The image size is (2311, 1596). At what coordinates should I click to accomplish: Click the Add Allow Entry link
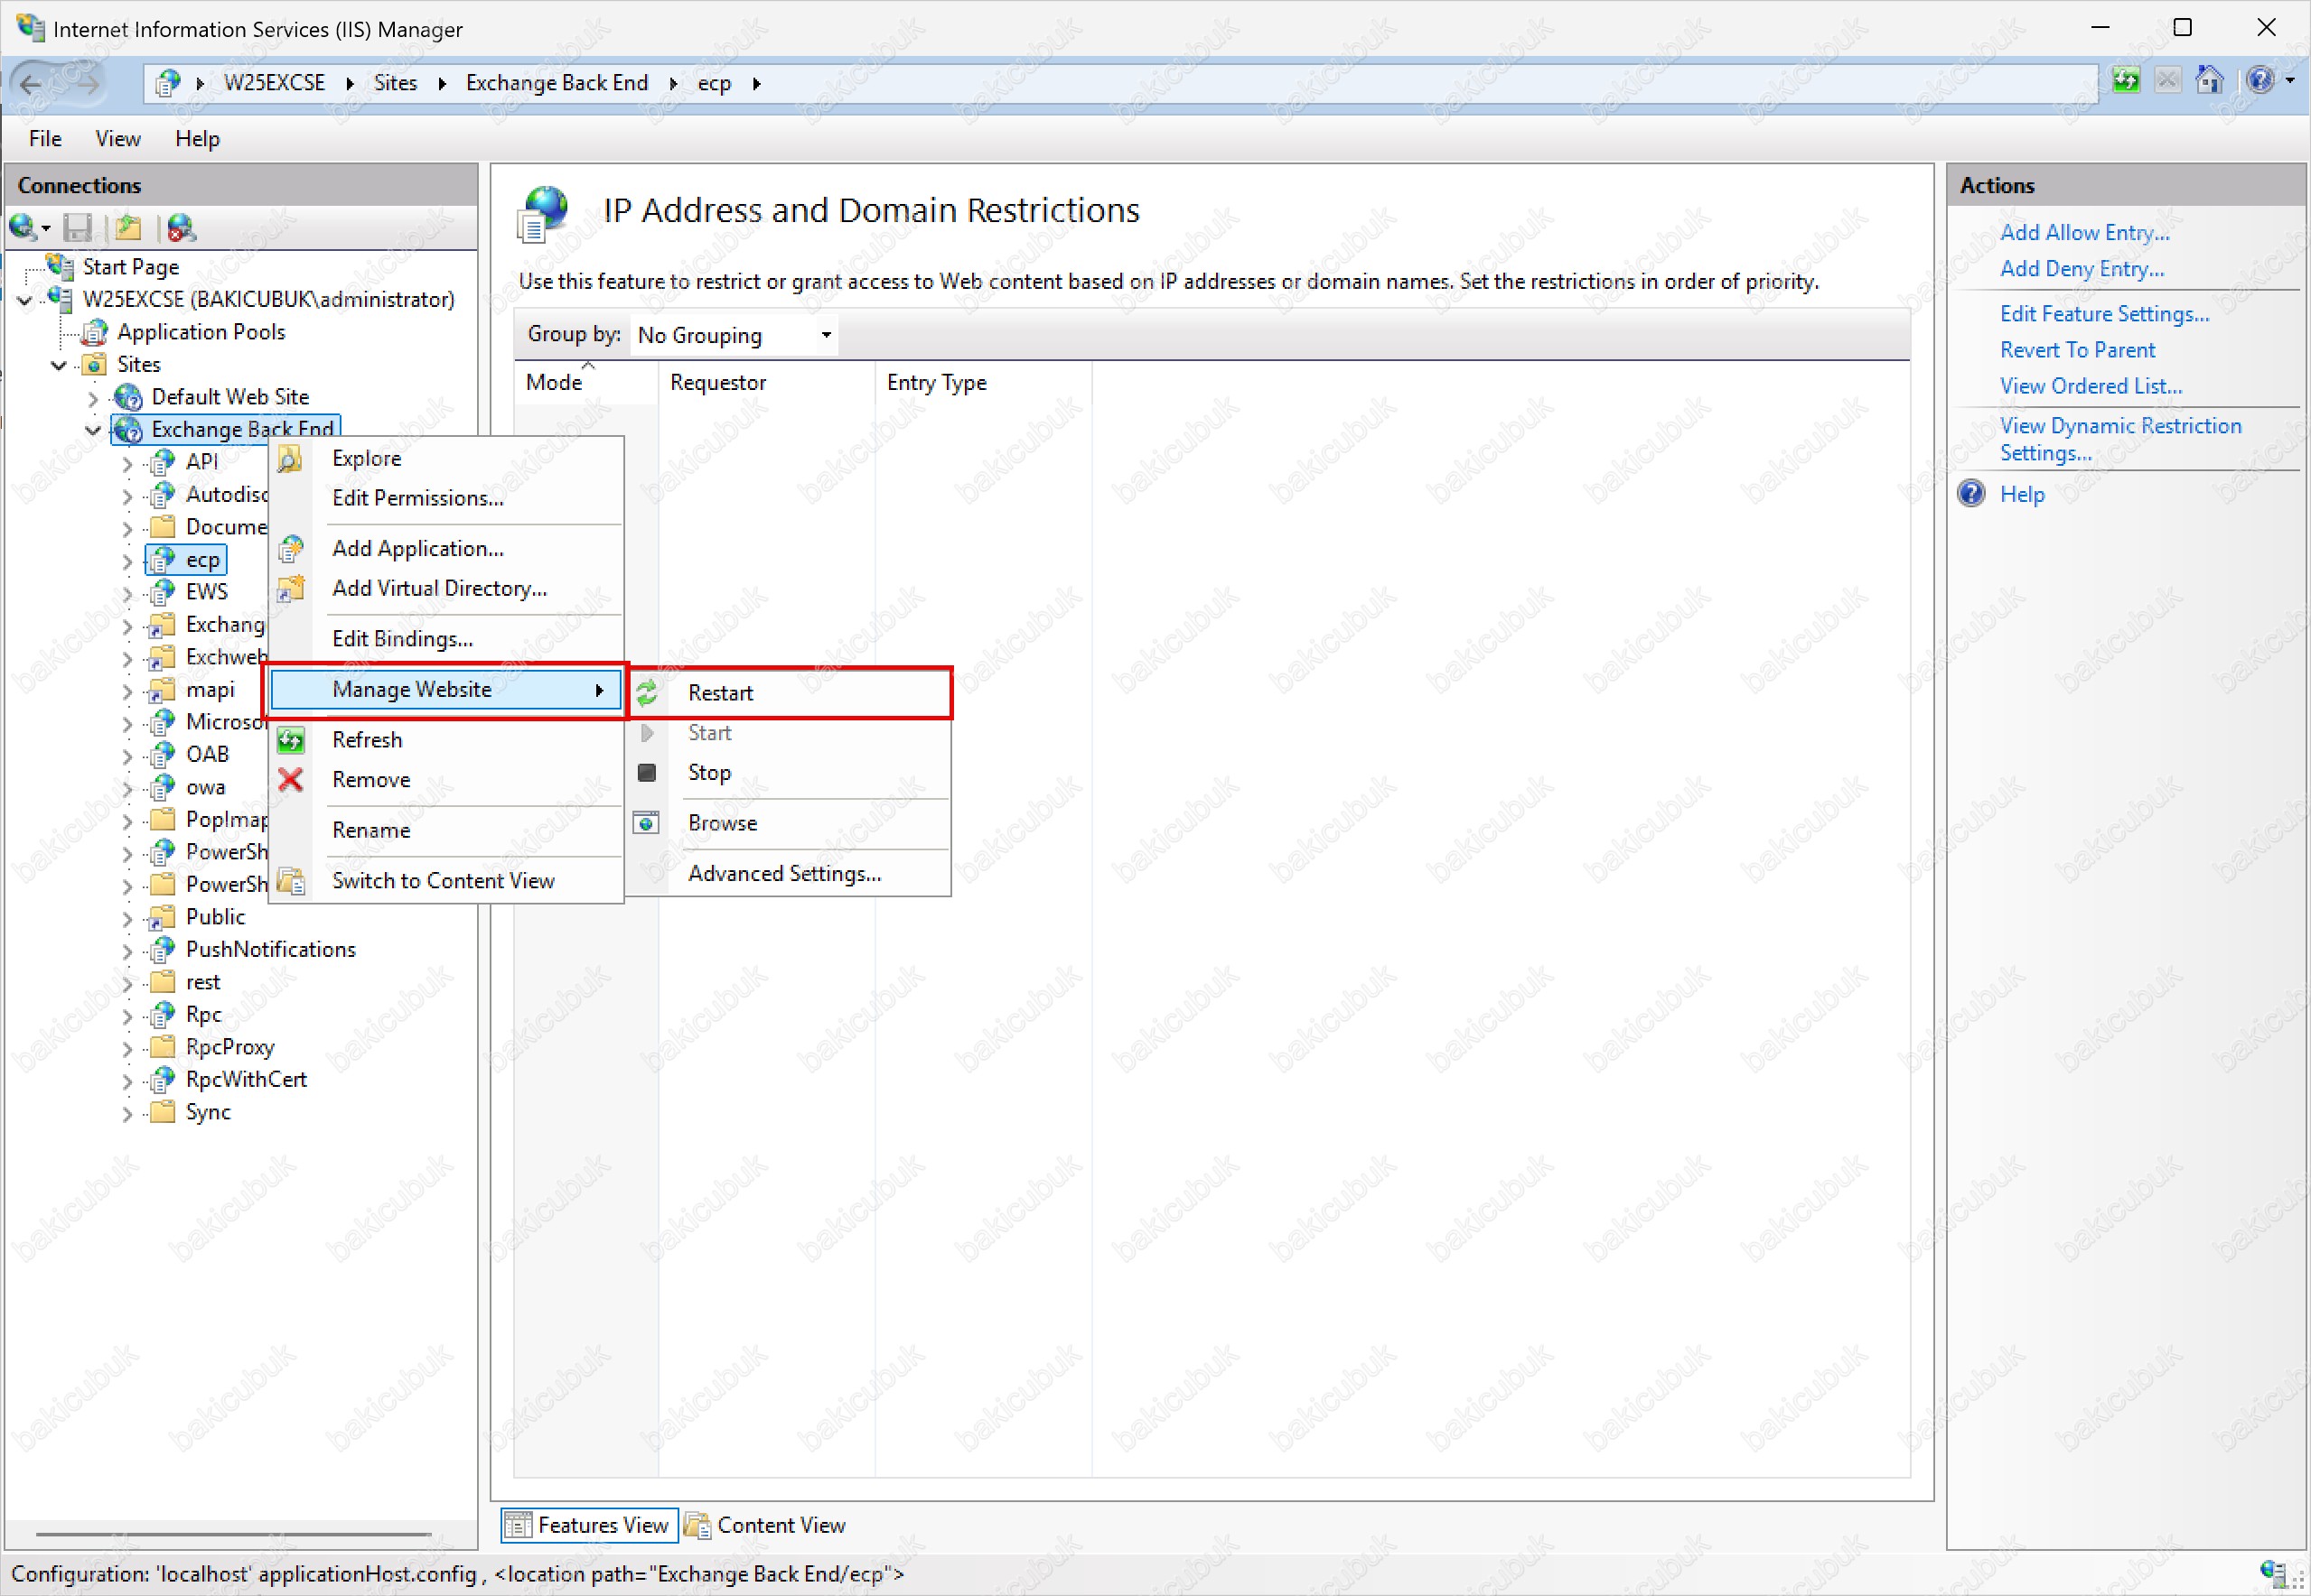click(x=2084, y=232)
